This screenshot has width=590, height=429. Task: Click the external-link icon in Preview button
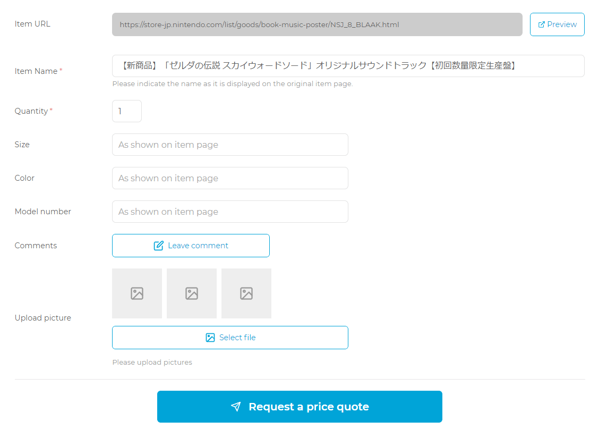pos(541,24)
